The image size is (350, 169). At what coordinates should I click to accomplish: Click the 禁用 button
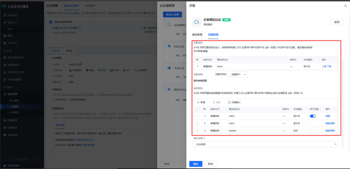click(x=337, y=22)
